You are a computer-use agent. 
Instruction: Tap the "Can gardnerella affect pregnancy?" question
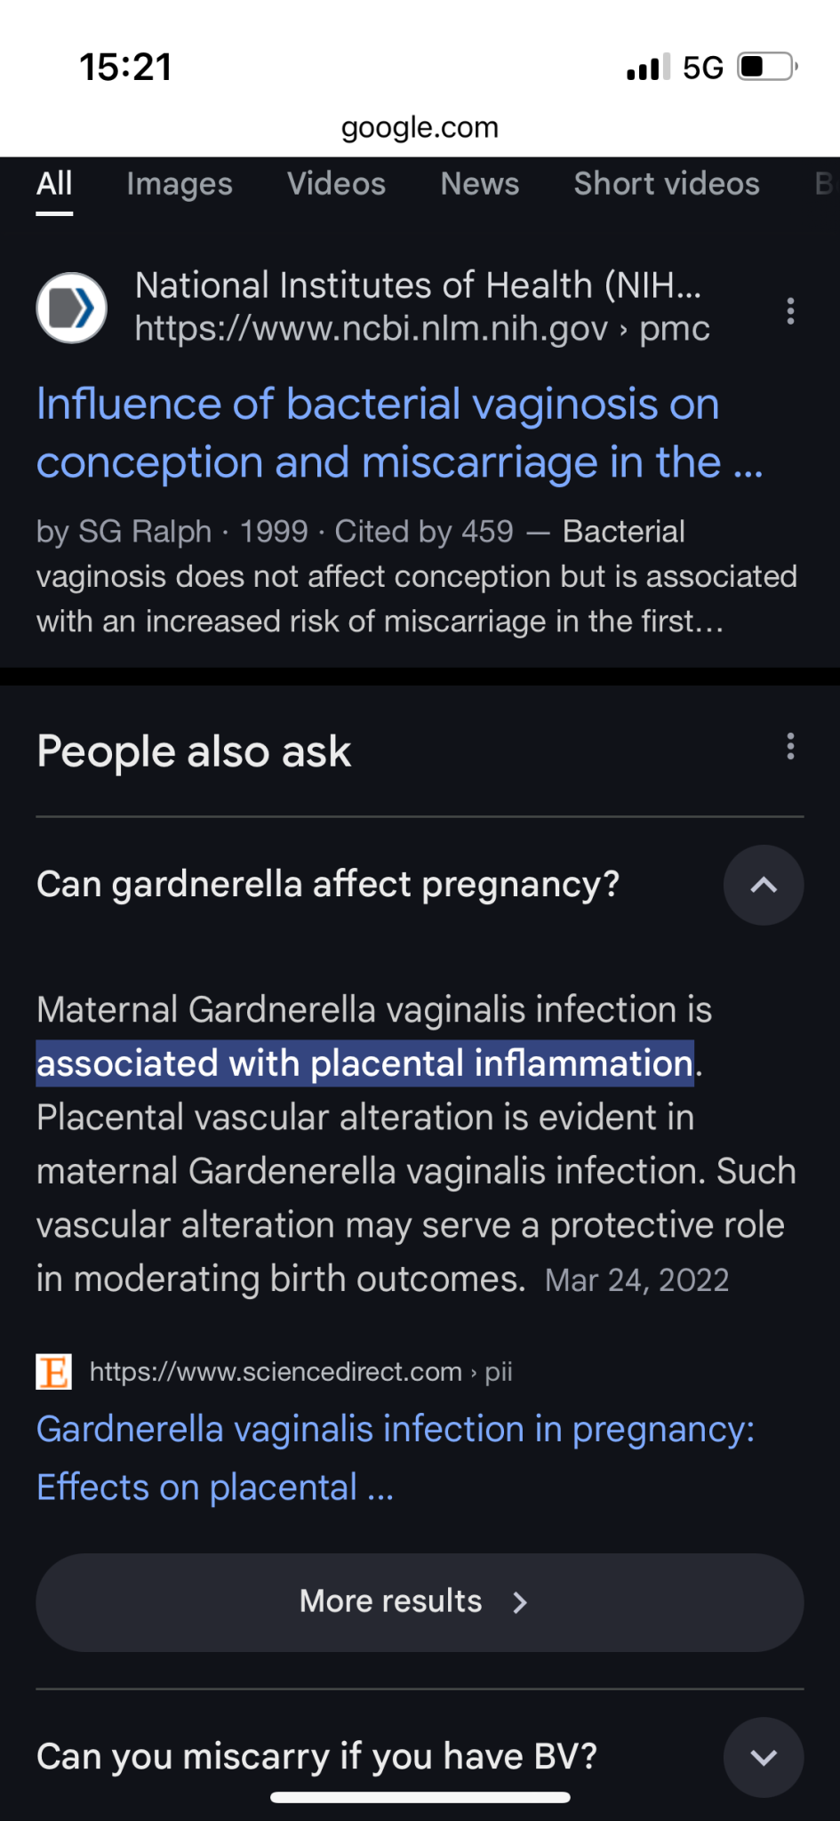(328, 885)
